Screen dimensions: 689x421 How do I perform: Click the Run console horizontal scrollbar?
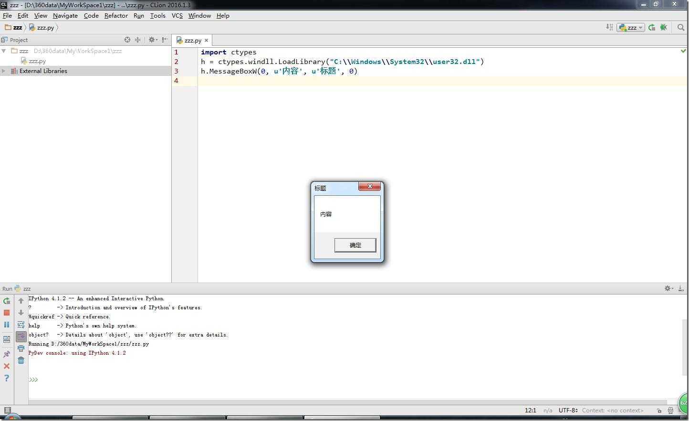pos(347,402)
